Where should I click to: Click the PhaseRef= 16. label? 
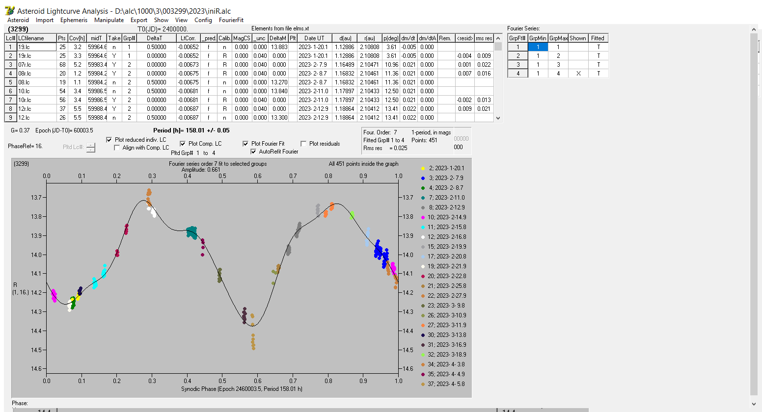point(25,146)
